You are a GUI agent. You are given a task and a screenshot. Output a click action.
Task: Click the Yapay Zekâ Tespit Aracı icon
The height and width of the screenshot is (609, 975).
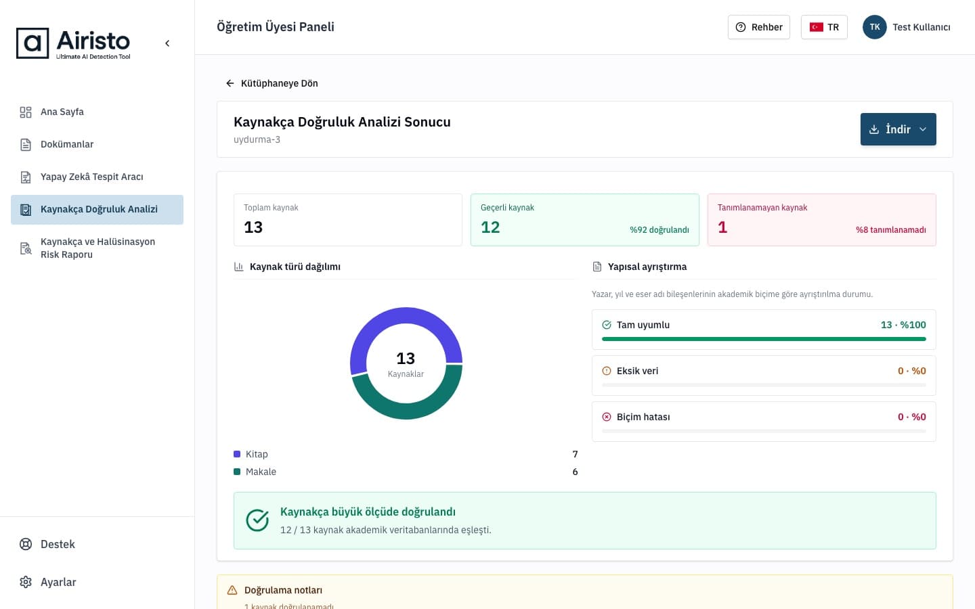[26, 177]
